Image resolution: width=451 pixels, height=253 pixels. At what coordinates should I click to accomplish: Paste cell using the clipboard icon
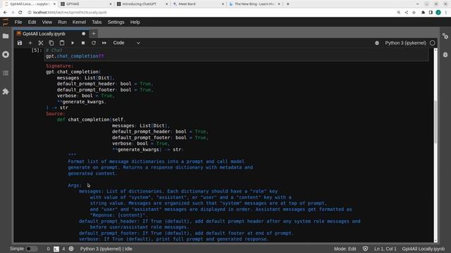62,43
